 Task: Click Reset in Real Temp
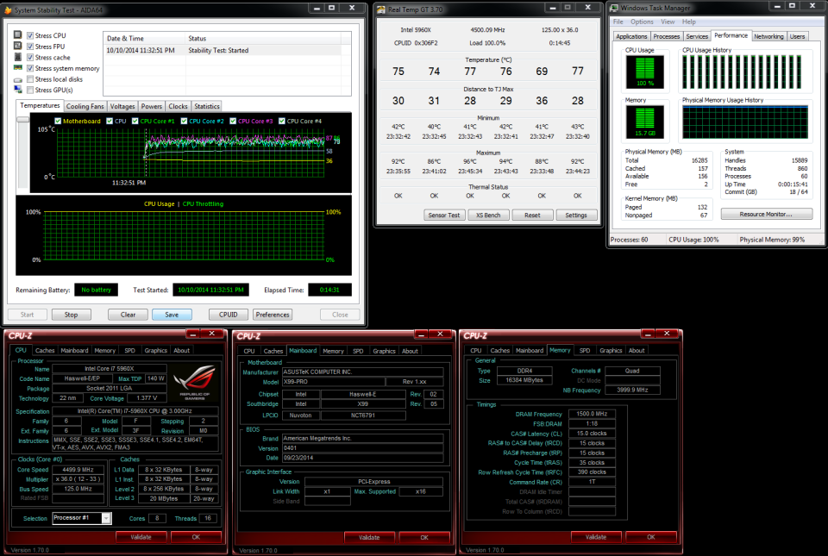[x=532, y=216]
